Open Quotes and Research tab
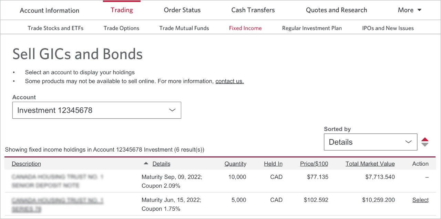The image size is (441, 219). [x=336, y=10]
